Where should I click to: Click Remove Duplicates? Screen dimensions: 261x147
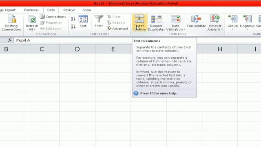(x=156, y=23)
